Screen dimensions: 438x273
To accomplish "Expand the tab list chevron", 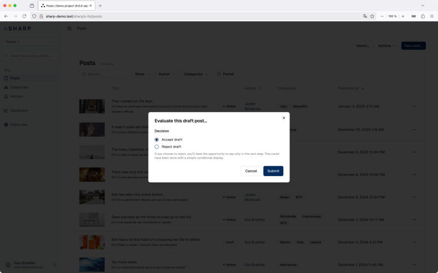I will coord(423,5).
